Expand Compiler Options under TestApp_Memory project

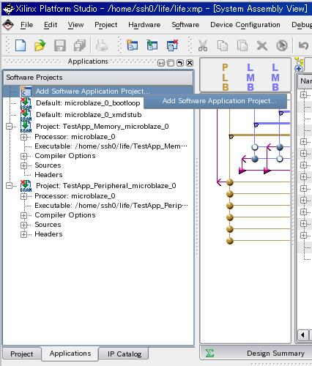pyautogui.click(x=23, y=156)
